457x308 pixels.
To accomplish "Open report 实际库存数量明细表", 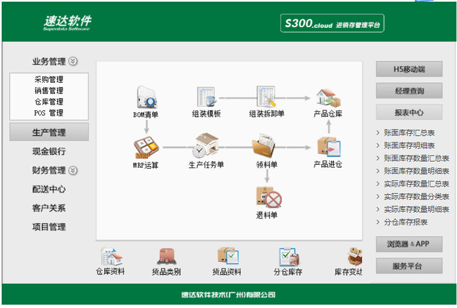I will coord(417,209).
